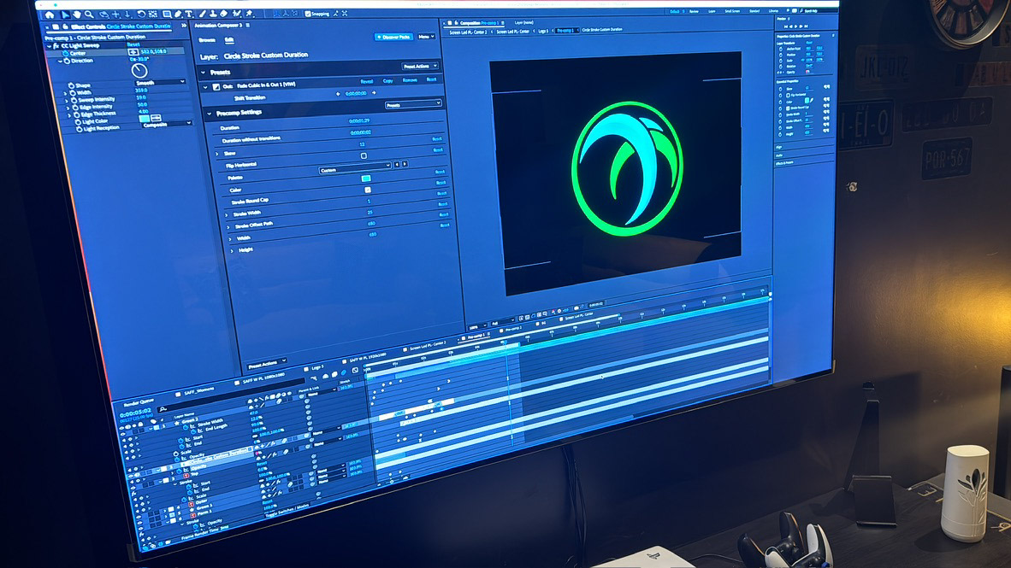1011x568 pixels.
Task: Click the Light Color eyedropper icon
Action: [x=156, y=118]
